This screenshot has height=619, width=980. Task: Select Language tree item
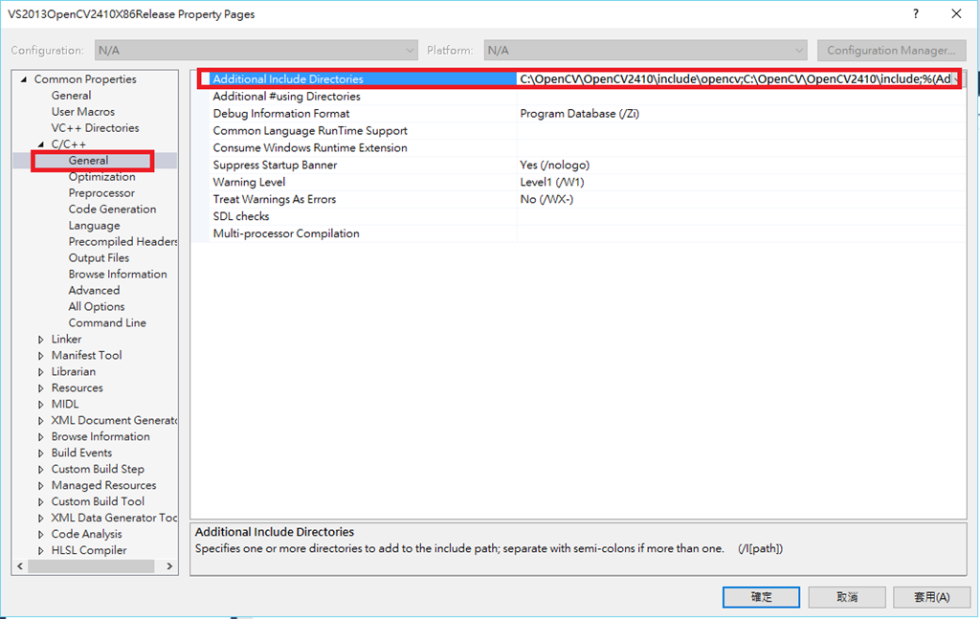(95, 226)
